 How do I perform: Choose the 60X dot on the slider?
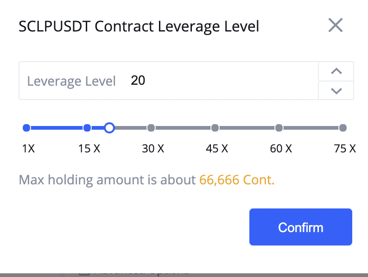click(279, 128)
